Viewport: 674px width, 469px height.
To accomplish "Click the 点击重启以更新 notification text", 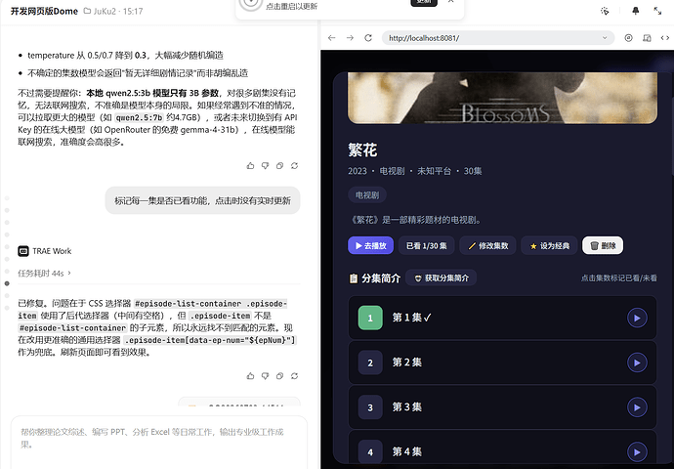I will 291,6.
